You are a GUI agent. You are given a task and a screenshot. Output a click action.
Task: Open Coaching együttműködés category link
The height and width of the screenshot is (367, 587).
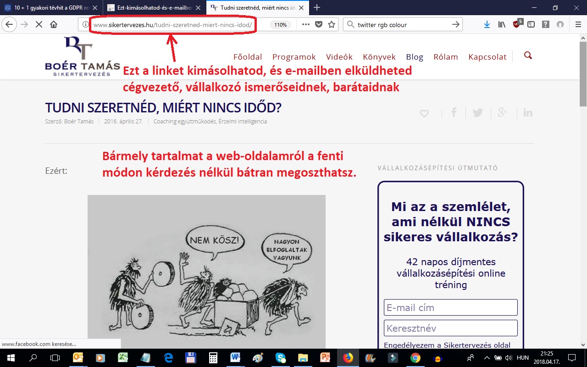pos(184,122)
